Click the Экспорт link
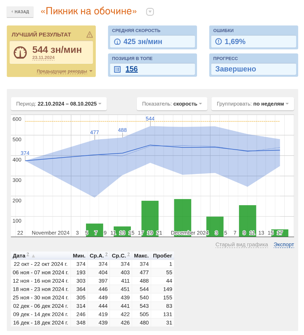 pos(284,245)
